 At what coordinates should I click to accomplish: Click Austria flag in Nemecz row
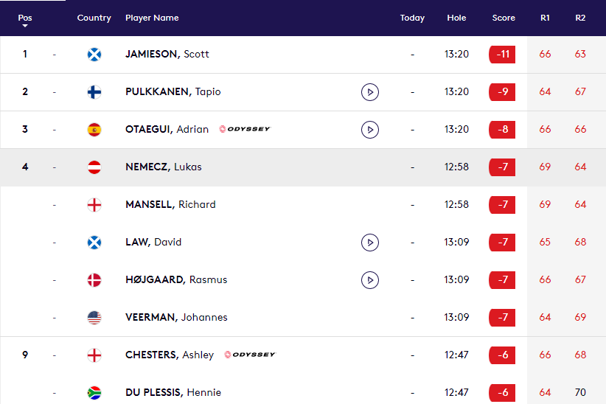point(94,167)
